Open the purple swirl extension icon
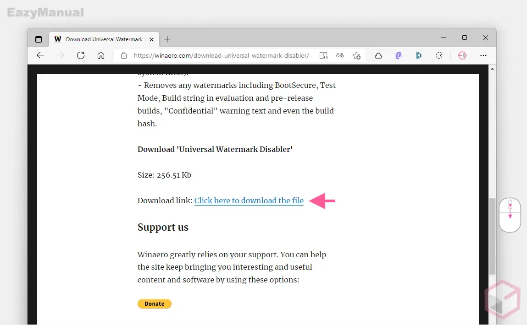The image size is (527, 325). coord(398,55)
